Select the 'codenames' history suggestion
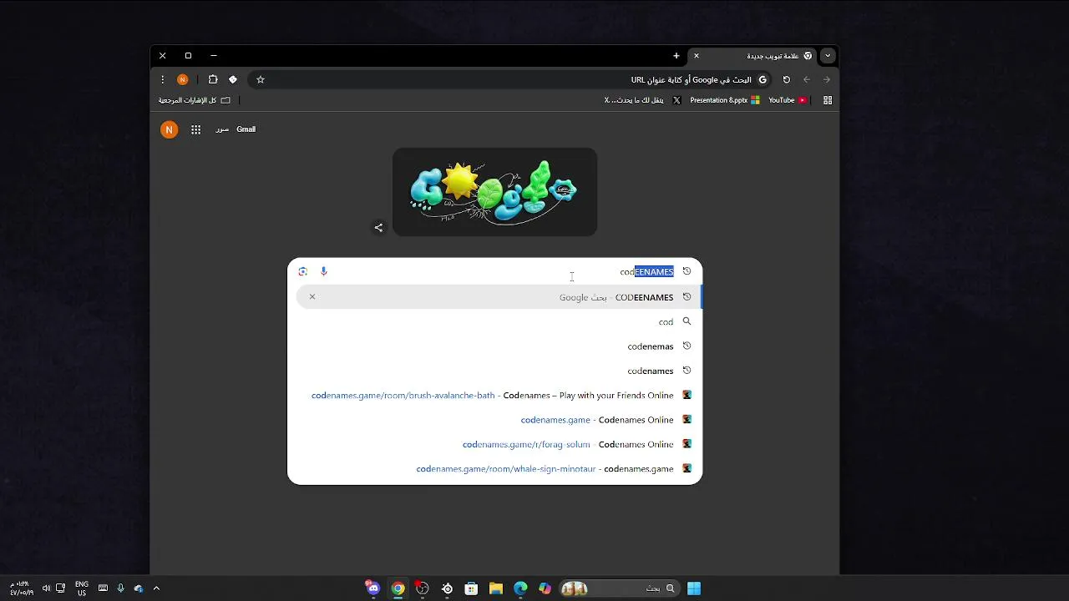Image resolution: width=1069 pixels, height=601 pixels. (495, 371)
